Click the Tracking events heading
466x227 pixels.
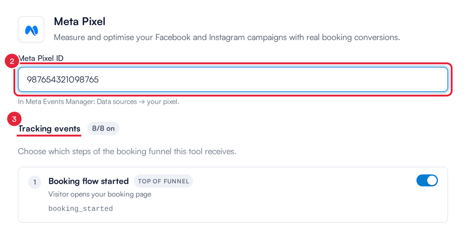tap(49, 129)
